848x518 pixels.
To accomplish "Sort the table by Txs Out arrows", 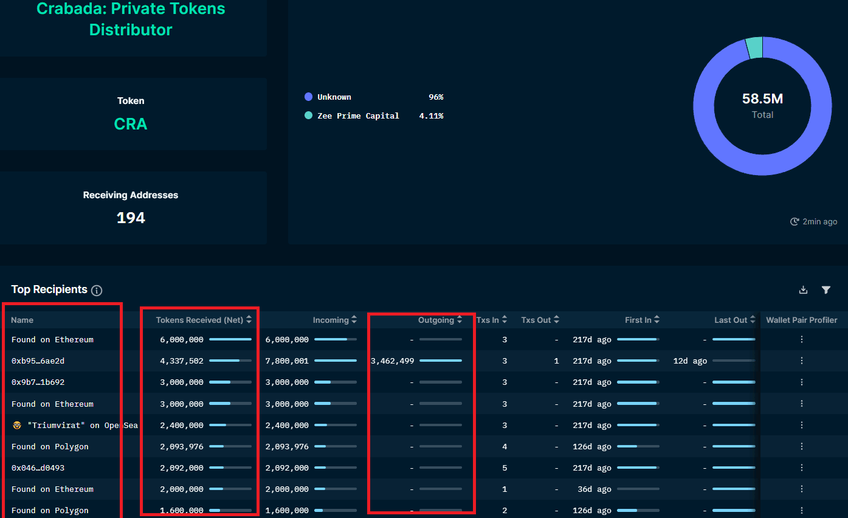I will pyautogui.click(x=556, y=320).
